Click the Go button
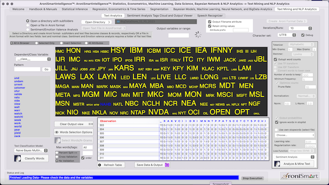 (x=46, y=69)
